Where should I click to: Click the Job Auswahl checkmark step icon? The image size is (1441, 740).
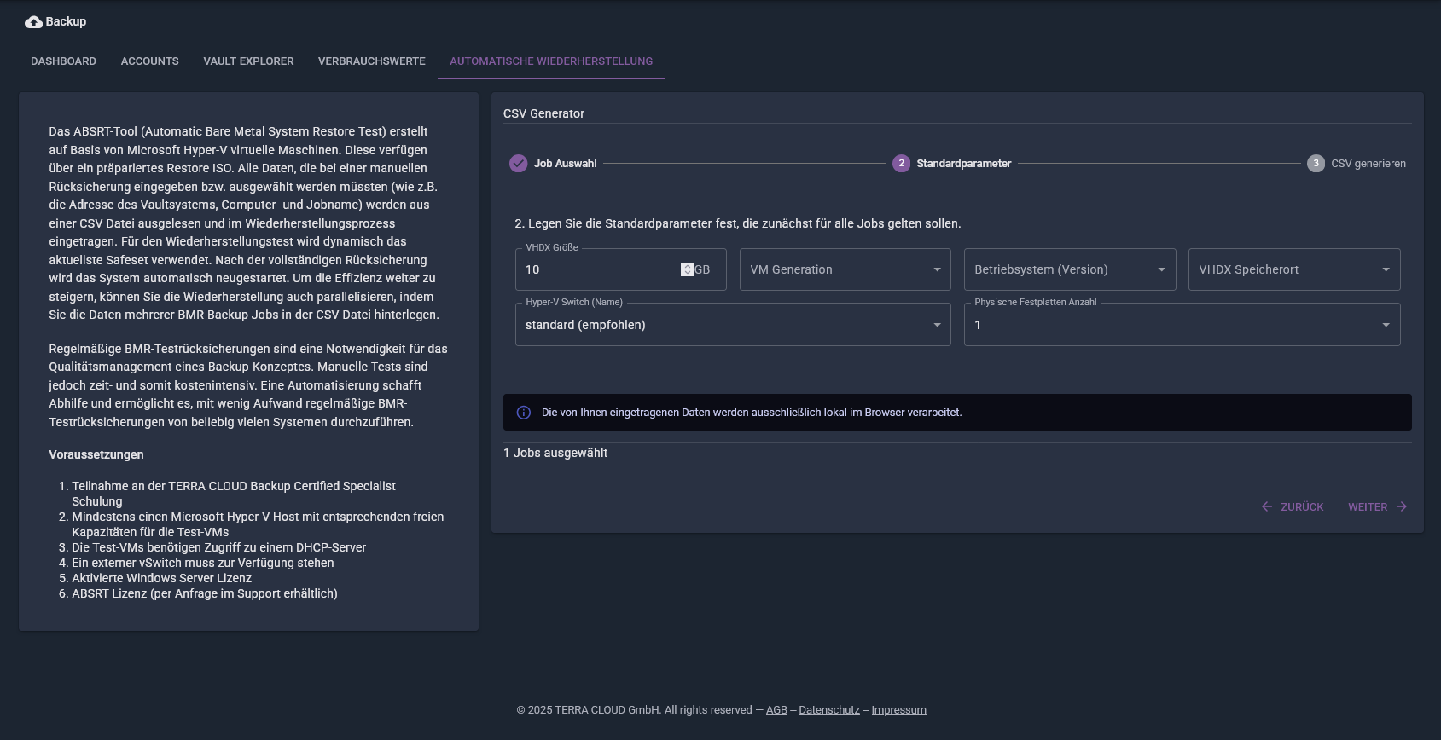click(x=519, y=164)
